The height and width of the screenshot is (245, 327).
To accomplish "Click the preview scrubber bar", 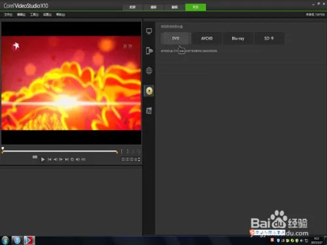I will 60,151.
